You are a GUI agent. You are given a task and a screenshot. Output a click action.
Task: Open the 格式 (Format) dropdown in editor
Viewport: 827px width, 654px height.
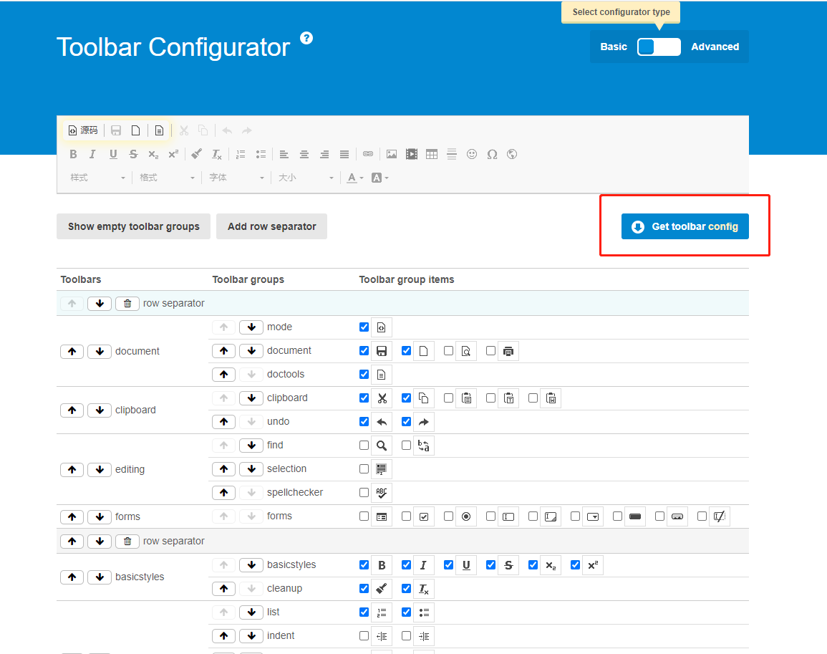point(166,178)
